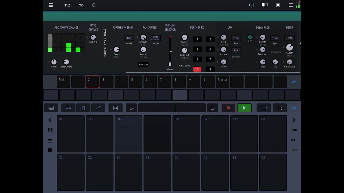Click the filter Cutoff knob
344x193 pixels.
coord(289,47)
